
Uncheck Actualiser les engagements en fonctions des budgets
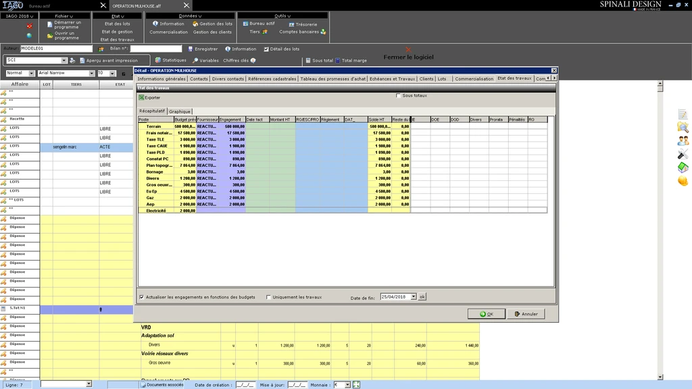click(142, 297)
